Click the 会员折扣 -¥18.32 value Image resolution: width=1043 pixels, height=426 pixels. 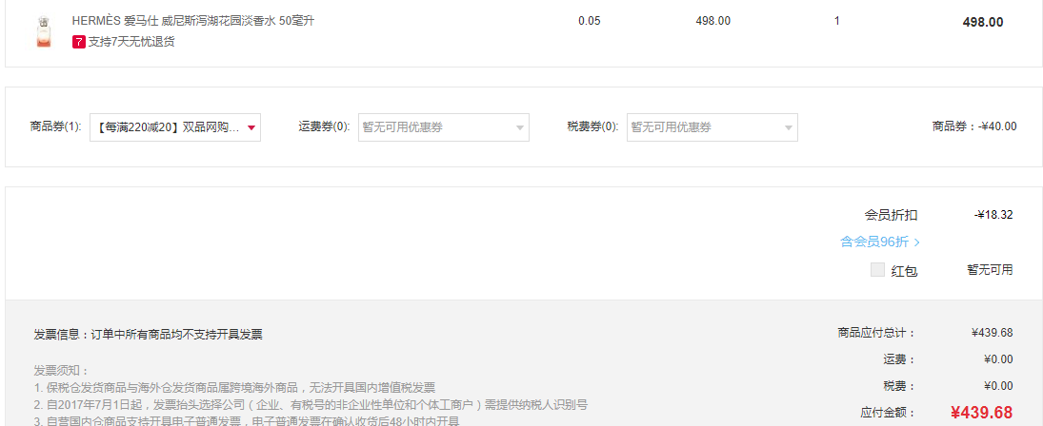point(993,214)
